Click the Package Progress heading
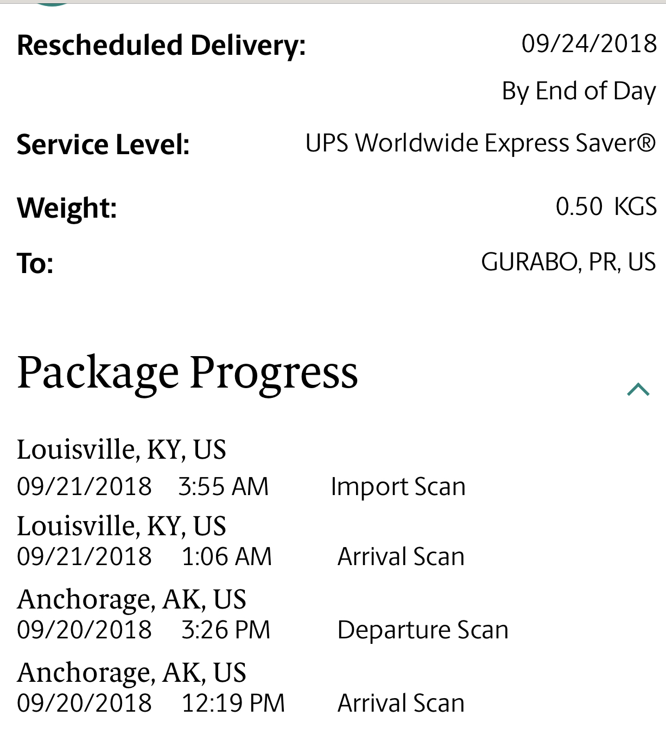Image resolution: width=666 pixels, height=735 pixels. 187,373
